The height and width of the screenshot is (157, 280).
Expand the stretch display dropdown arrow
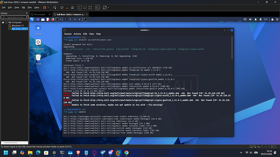point(108,8)
